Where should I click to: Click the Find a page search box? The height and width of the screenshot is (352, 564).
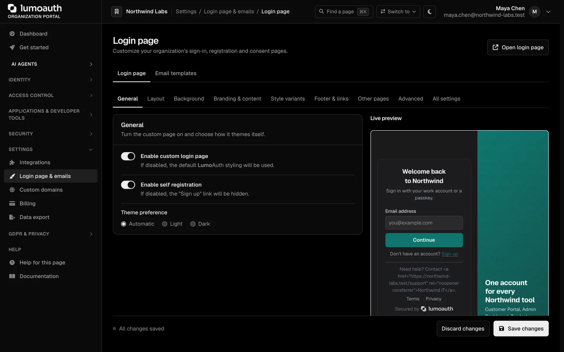coord(344,12)
